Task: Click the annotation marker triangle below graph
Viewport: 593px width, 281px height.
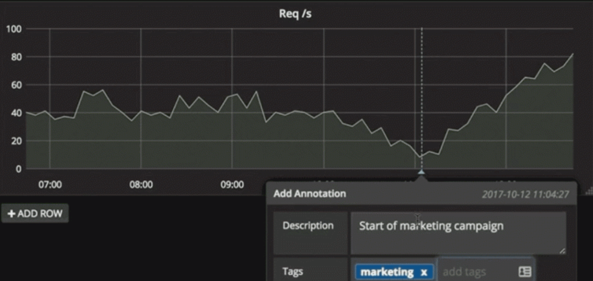Action: click(x=421, y=172)
